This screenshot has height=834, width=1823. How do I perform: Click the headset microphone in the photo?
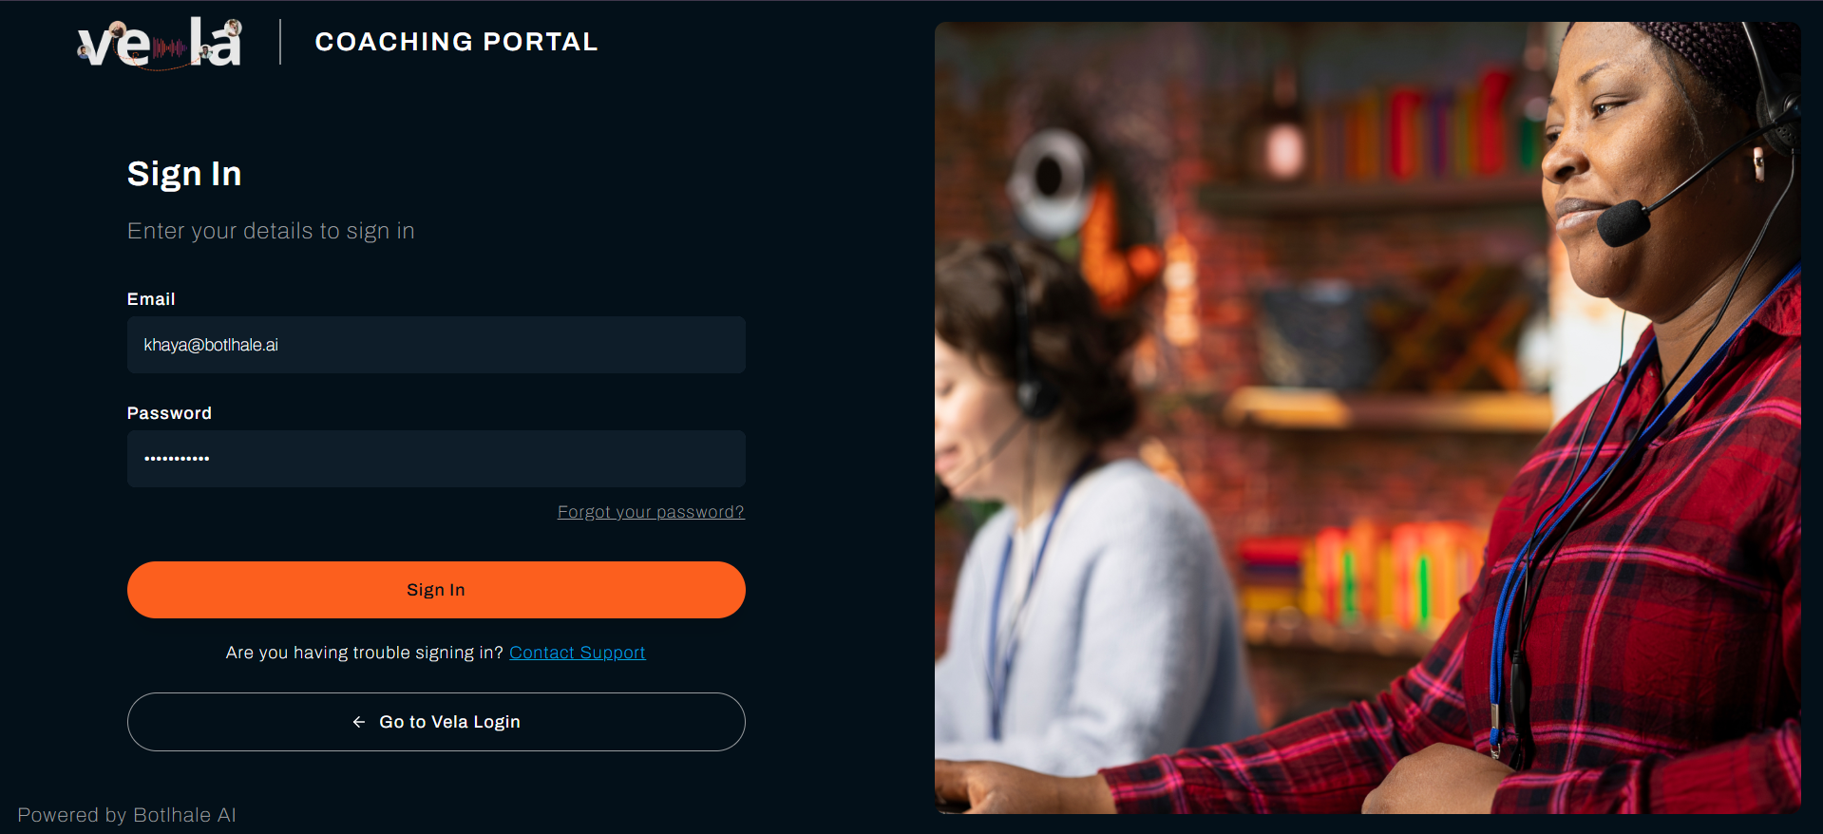(x=1623, y=223)
